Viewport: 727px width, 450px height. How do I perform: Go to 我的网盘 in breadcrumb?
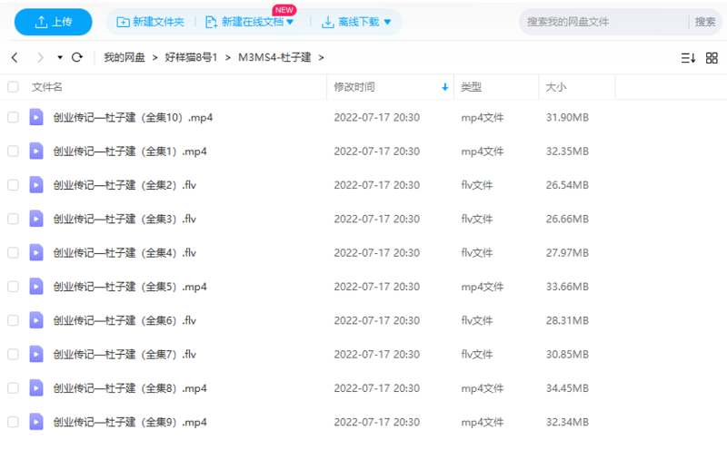[x=125, y=57]
